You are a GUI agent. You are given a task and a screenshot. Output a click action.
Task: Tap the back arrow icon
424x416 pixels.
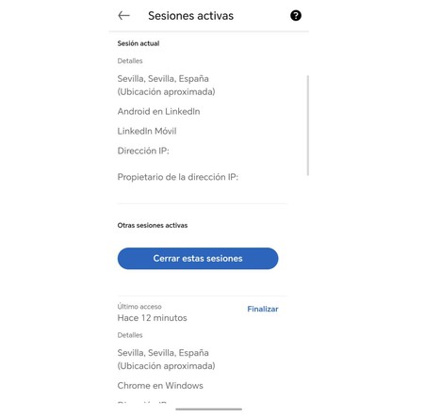pos(123,15)
